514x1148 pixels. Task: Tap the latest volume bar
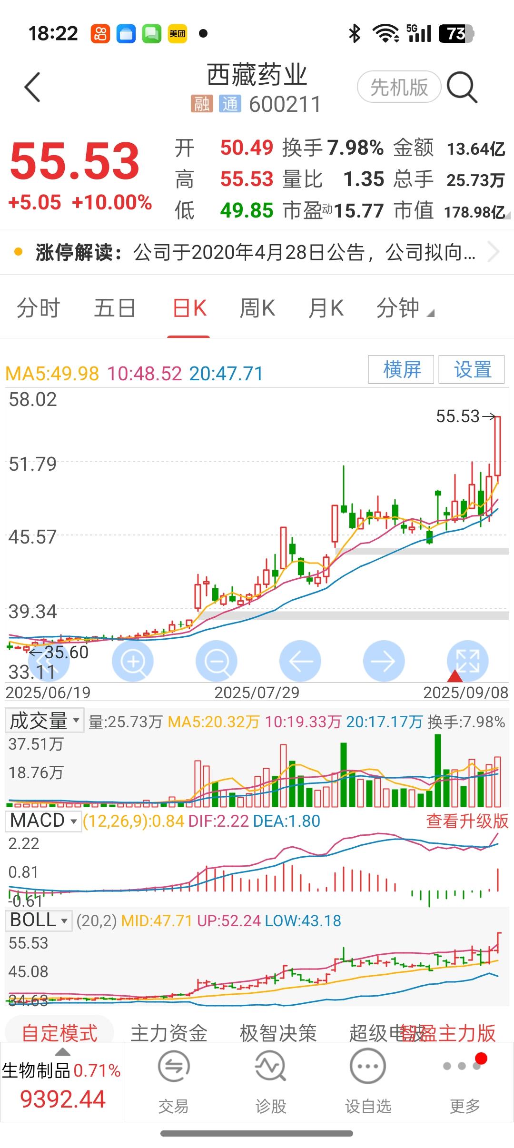click(497, 782)
